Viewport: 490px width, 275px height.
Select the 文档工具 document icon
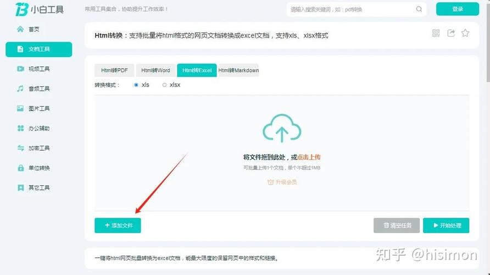click(20, 49)
